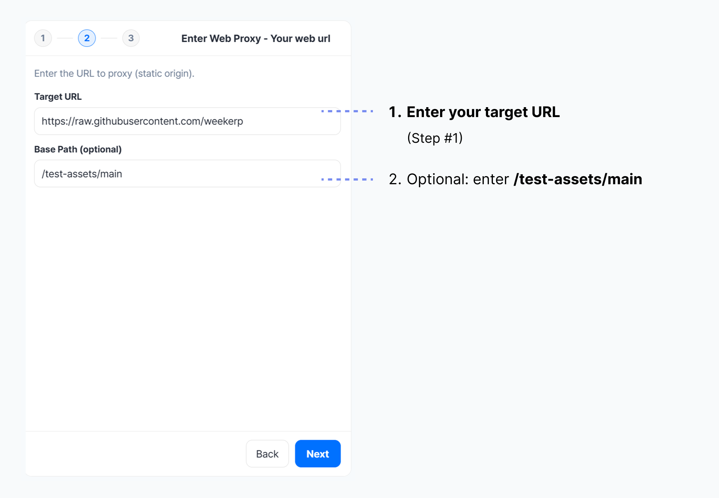Click the '(Step #1)' note text
The height and width of the screenshot is (498, 719).
pyautogui.click(x=435, y=138)
